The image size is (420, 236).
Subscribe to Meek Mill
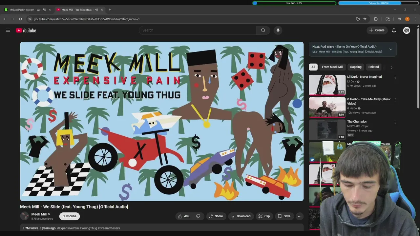pyautogui.click(x=70, y=216)
